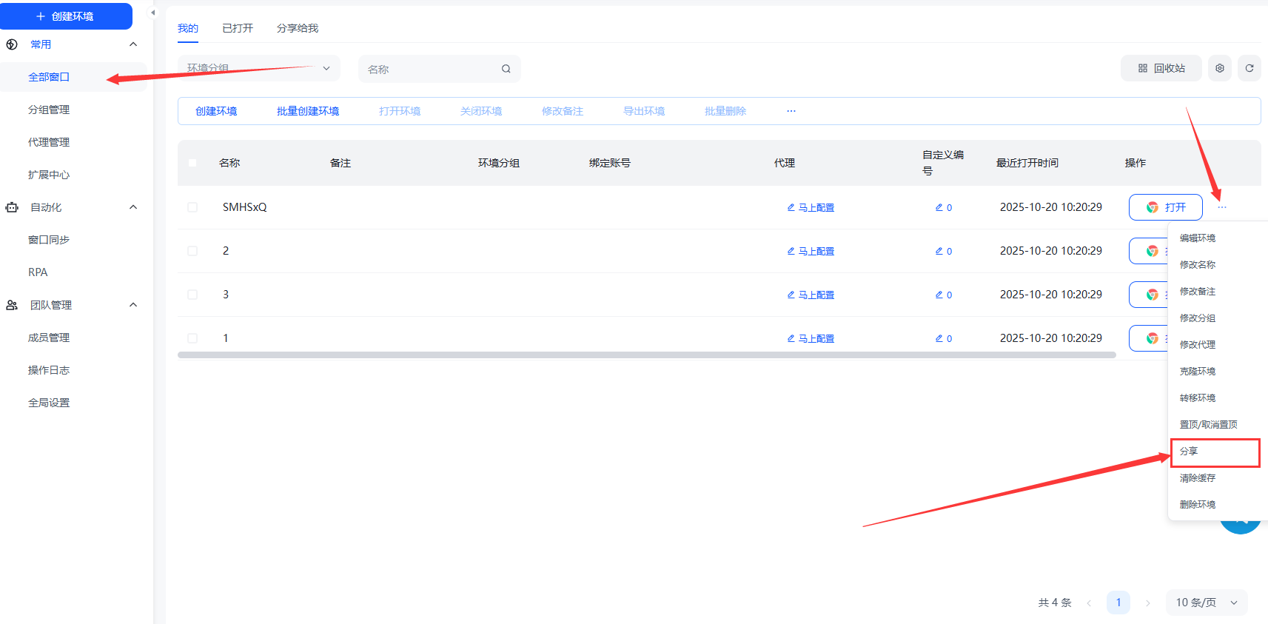
Task: Switch to the 已打开 tab
Action: point(238,28)
